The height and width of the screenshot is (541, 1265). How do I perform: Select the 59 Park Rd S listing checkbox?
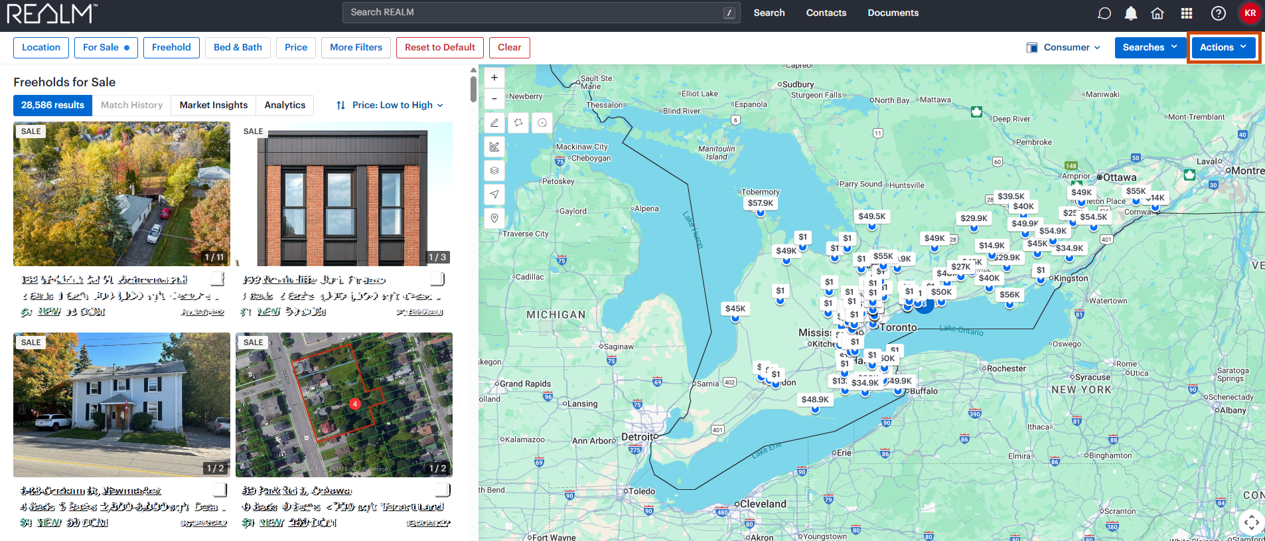(441, 490)
